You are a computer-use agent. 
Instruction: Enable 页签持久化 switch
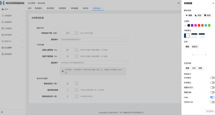[212, 102]
